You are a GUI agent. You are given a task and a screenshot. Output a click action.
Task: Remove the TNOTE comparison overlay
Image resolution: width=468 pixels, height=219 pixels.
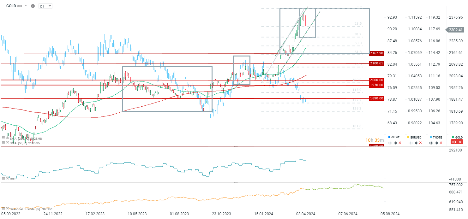coord(441,143)
